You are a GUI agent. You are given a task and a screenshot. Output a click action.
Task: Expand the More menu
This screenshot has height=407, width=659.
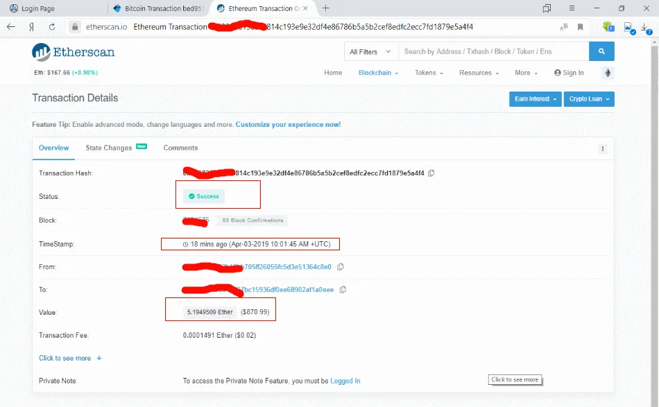tap(527, 73)
